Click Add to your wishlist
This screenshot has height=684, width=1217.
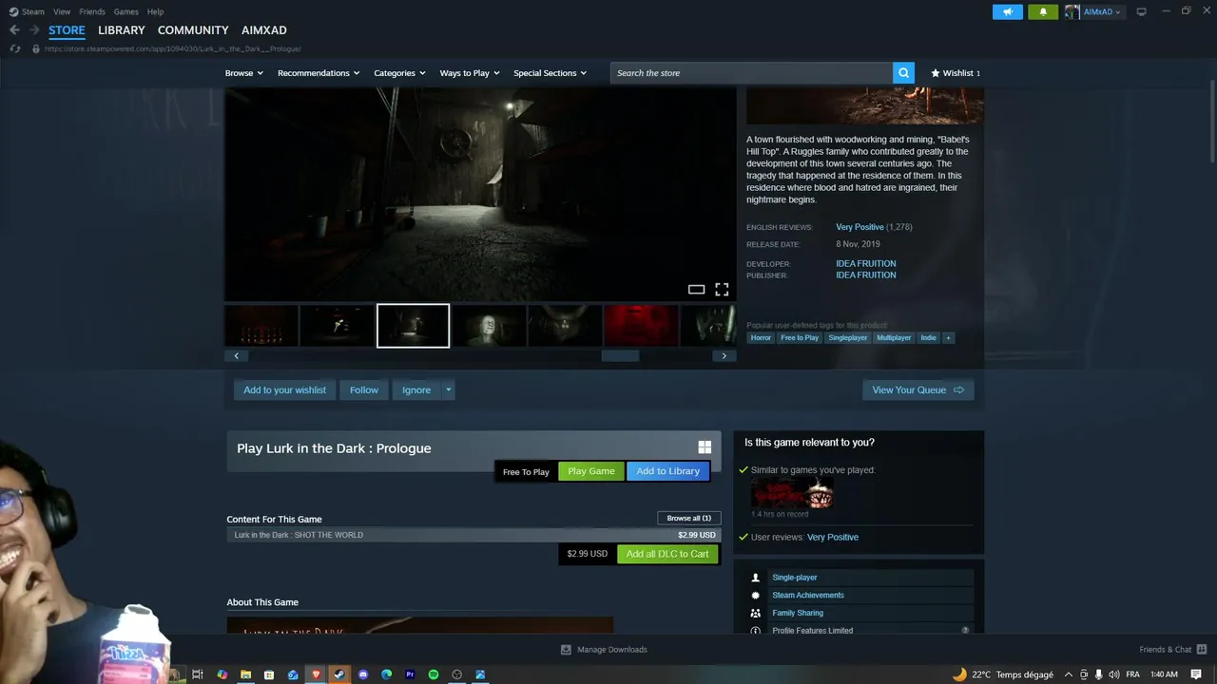point(284,389)
